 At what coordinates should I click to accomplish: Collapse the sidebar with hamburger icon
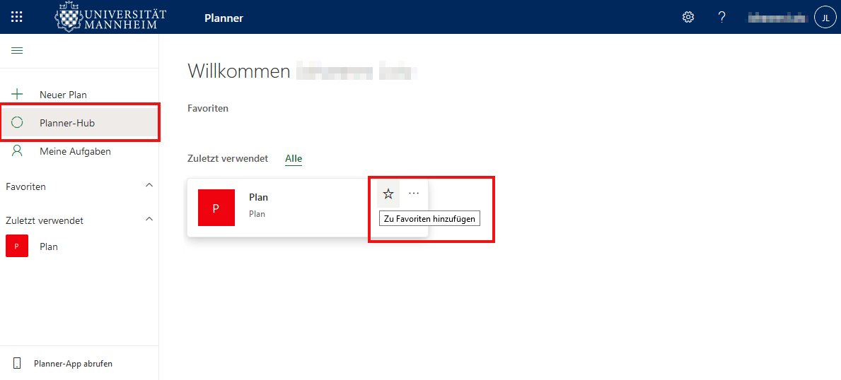[x=17, y=51]
